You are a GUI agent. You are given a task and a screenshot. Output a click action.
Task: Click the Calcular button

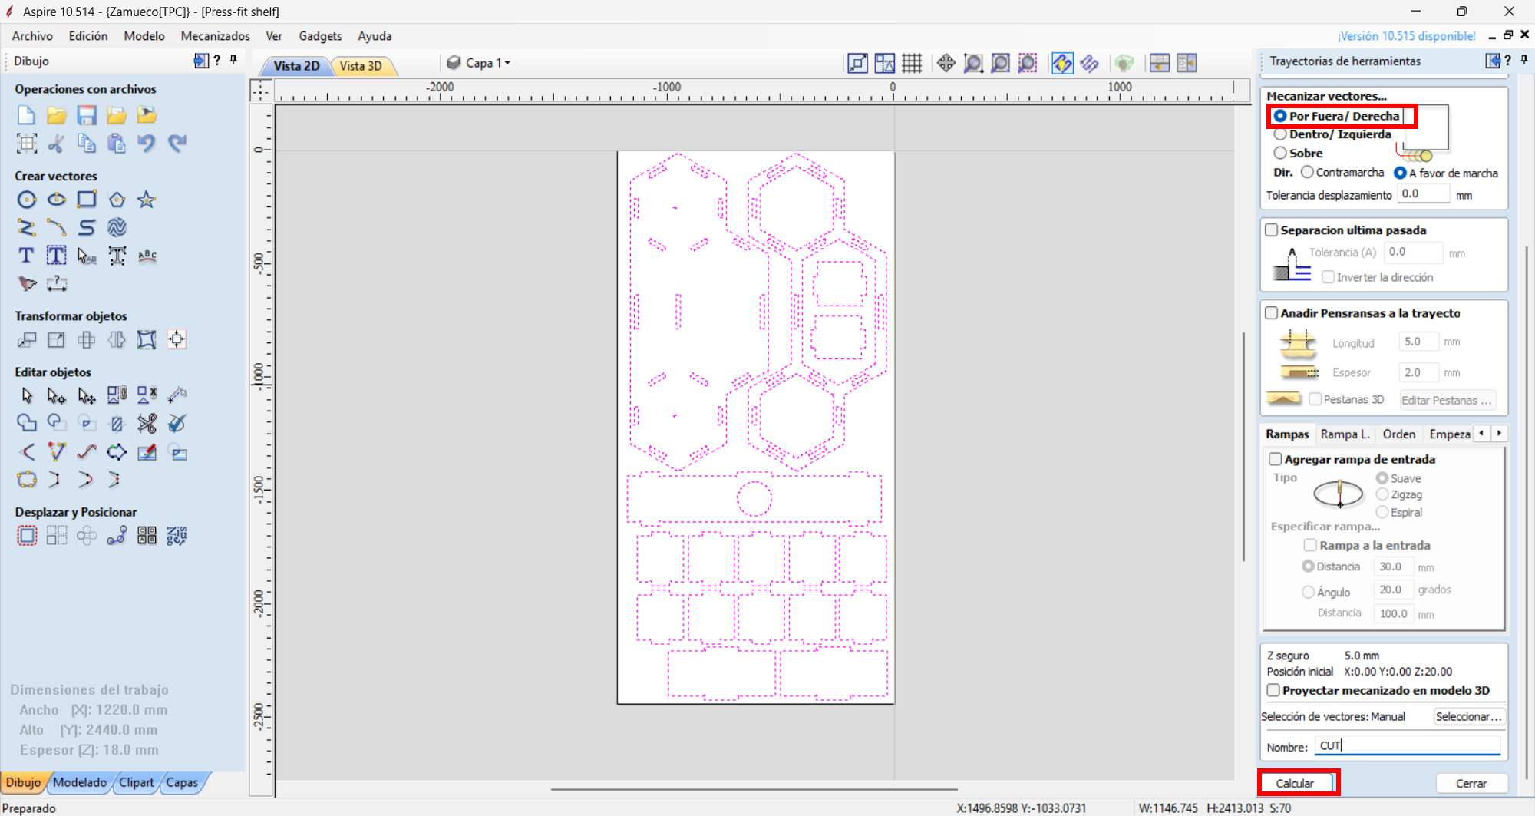click(x=1295, y=783)
